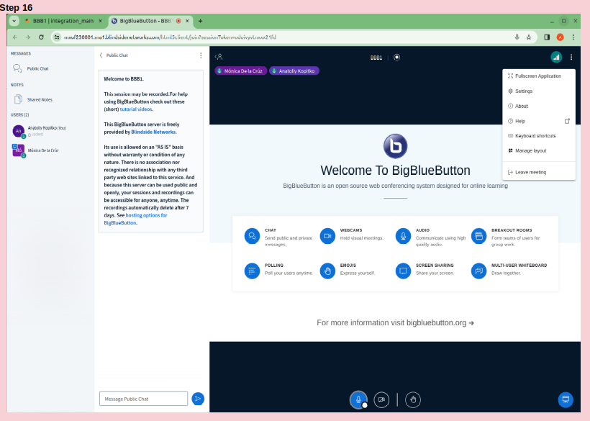Open Help from the options menu
Image resolution: width=590 pixels, height=421 pixels.
(539, 121)
